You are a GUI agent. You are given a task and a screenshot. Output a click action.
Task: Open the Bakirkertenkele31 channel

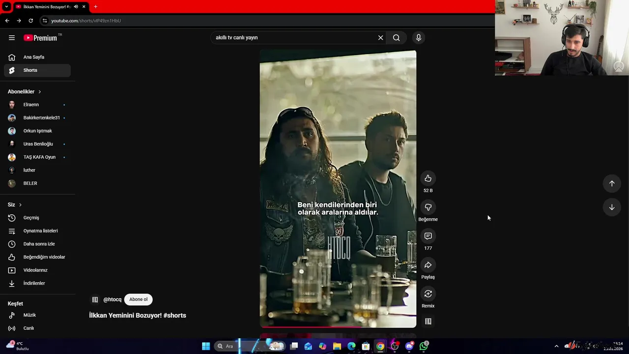point(37,118)
